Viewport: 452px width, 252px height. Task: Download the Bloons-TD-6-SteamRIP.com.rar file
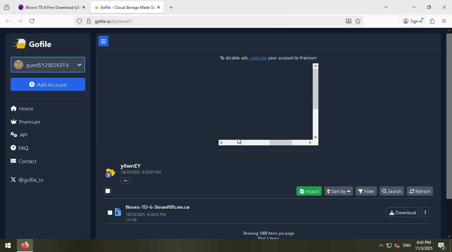[403, 213]
